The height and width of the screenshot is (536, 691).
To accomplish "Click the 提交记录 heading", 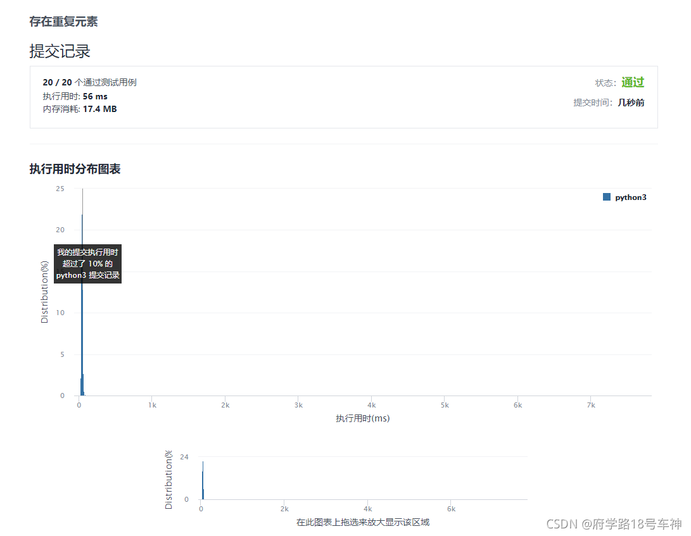I will pos(60,51).
